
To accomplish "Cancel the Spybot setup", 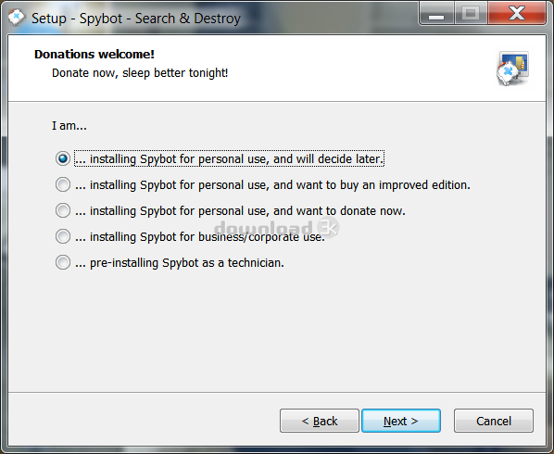I will 494,421.
